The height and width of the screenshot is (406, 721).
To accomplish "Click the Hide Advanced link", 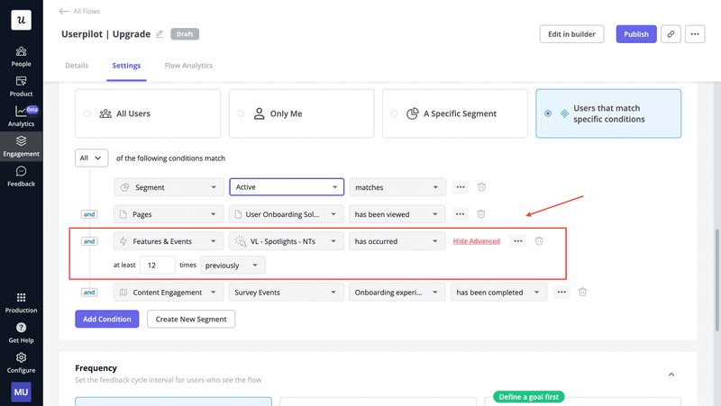I will (477, 241).
